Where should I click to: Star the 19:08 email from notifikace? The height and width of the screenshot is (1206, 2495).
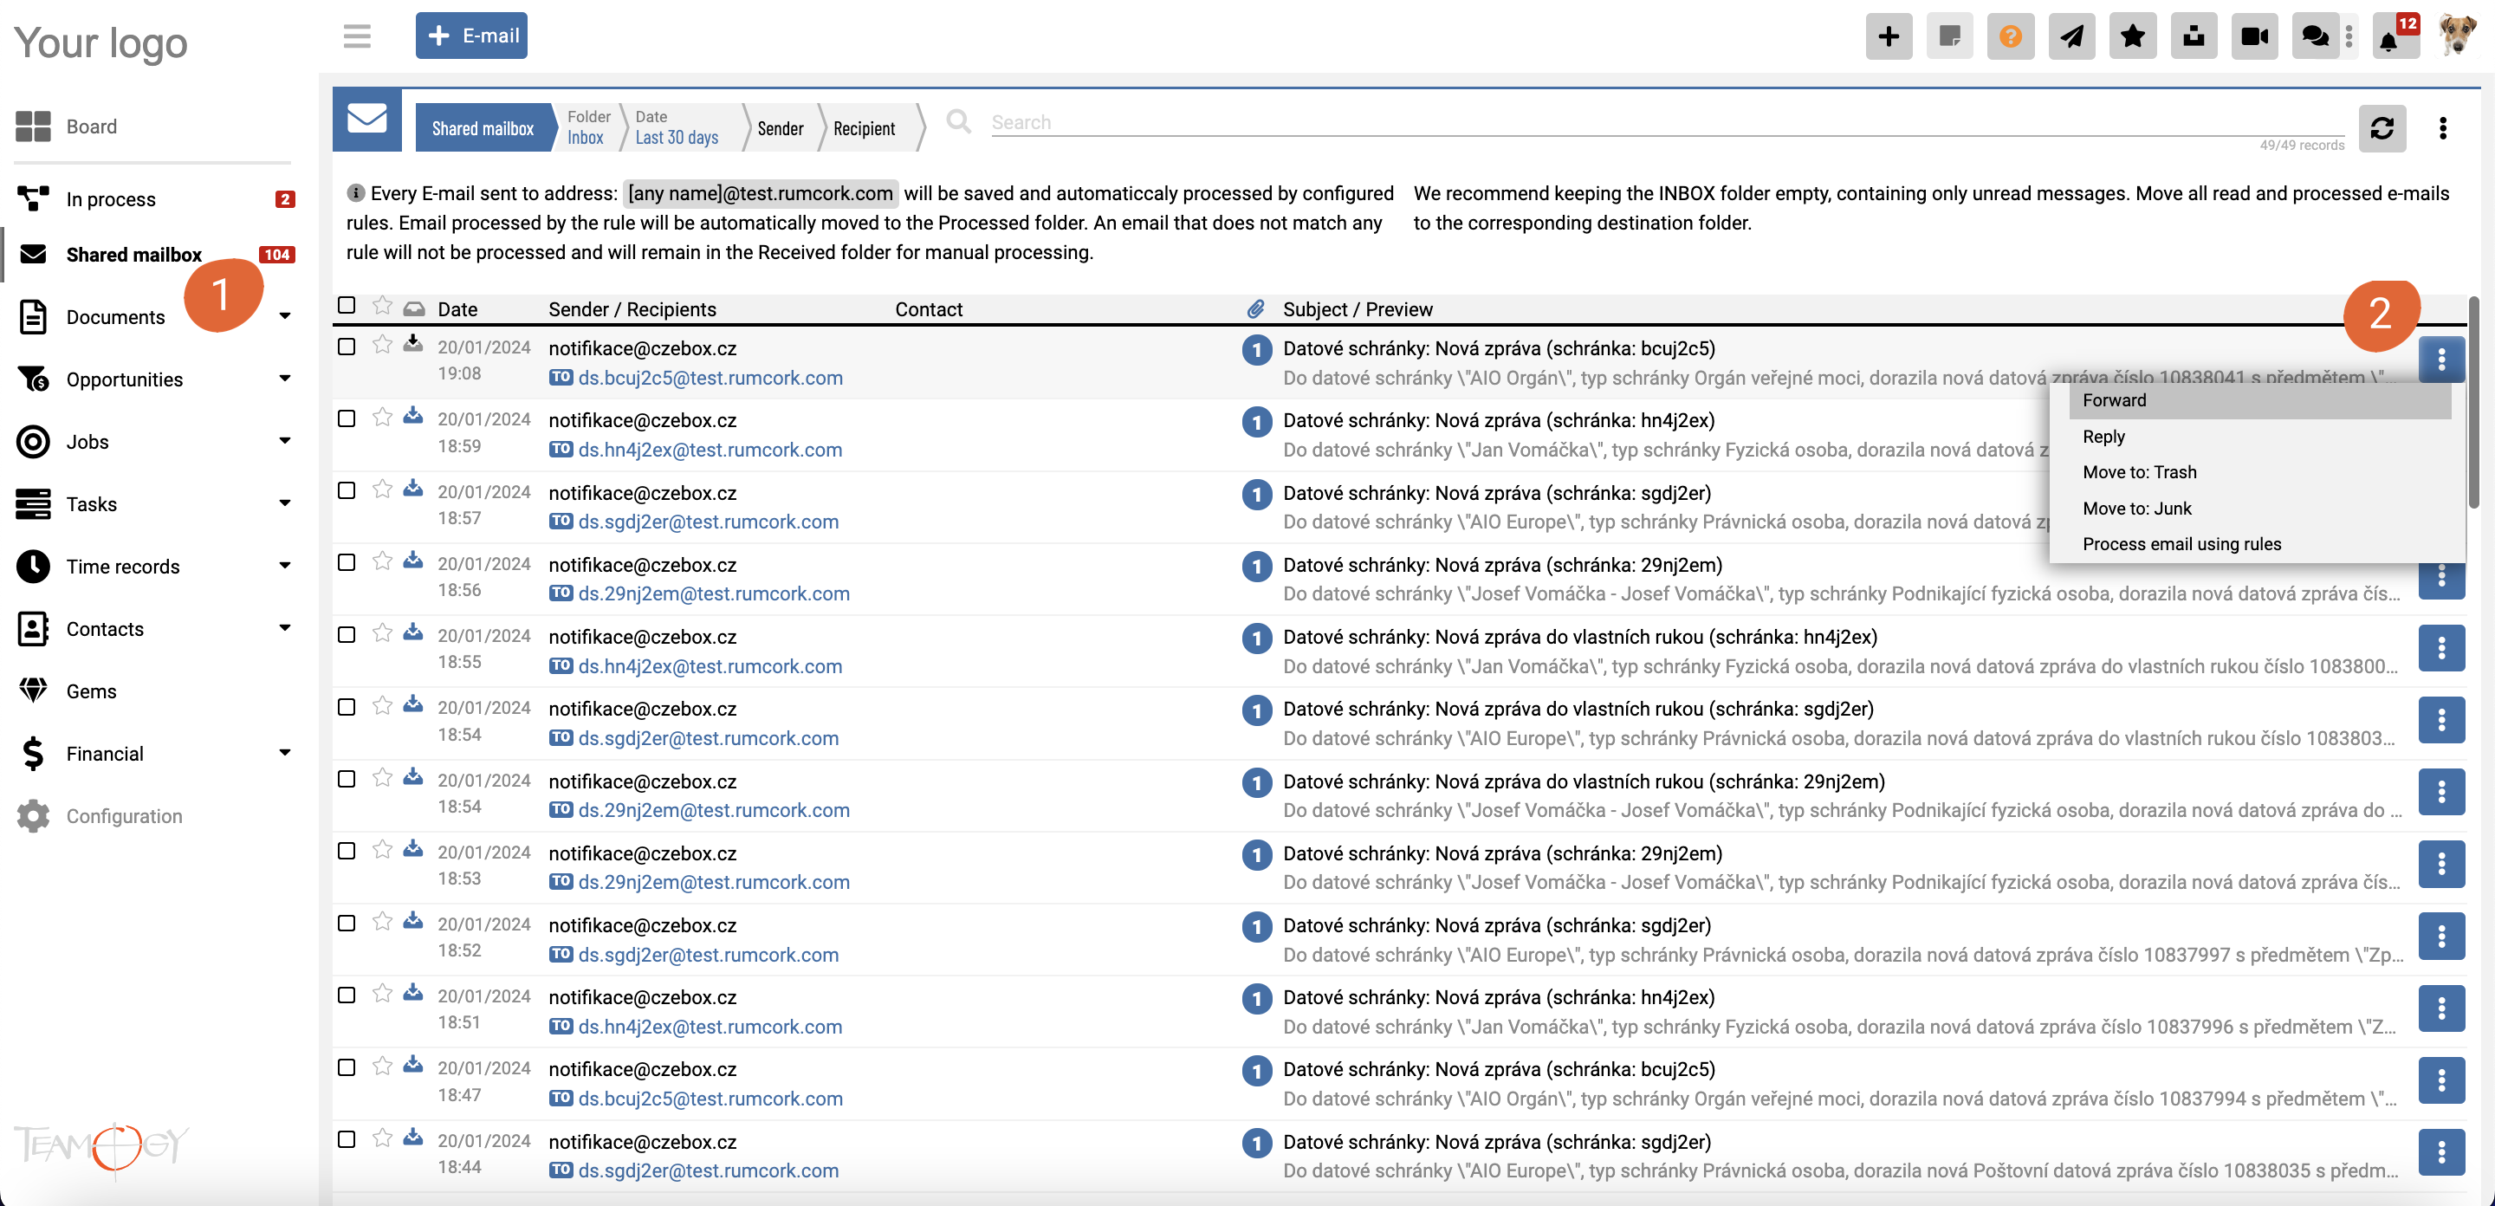[381, 345]
